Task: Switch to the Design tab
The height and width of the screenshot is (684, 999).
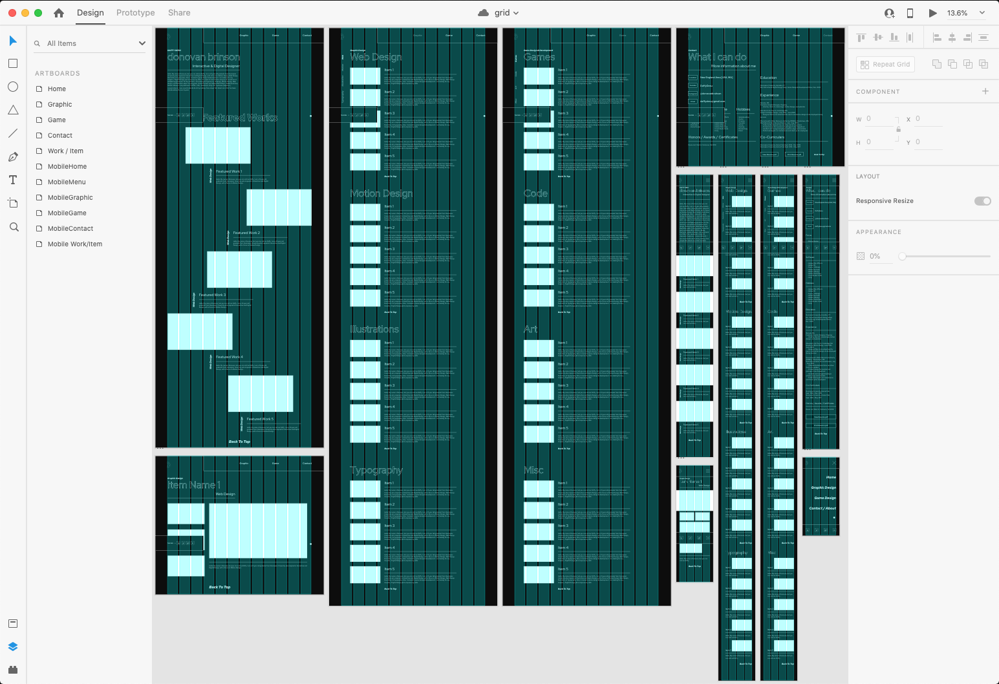Action: pos(91,13)
